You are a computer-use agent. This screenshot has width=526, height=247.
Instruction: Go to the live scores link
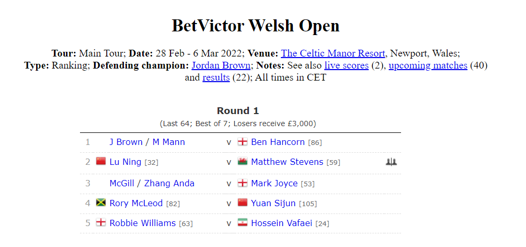[x=347, y=65]
